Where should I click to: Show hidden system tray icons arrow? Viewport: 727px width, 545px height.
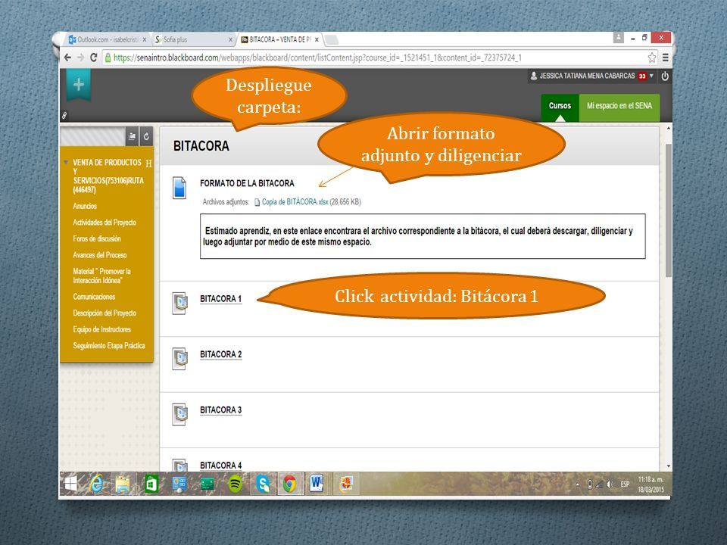coord(577,484)
